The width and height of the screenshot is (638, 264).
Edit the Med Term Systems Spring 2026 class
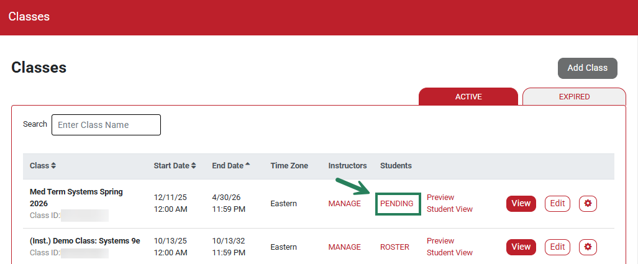click(557, 203)
